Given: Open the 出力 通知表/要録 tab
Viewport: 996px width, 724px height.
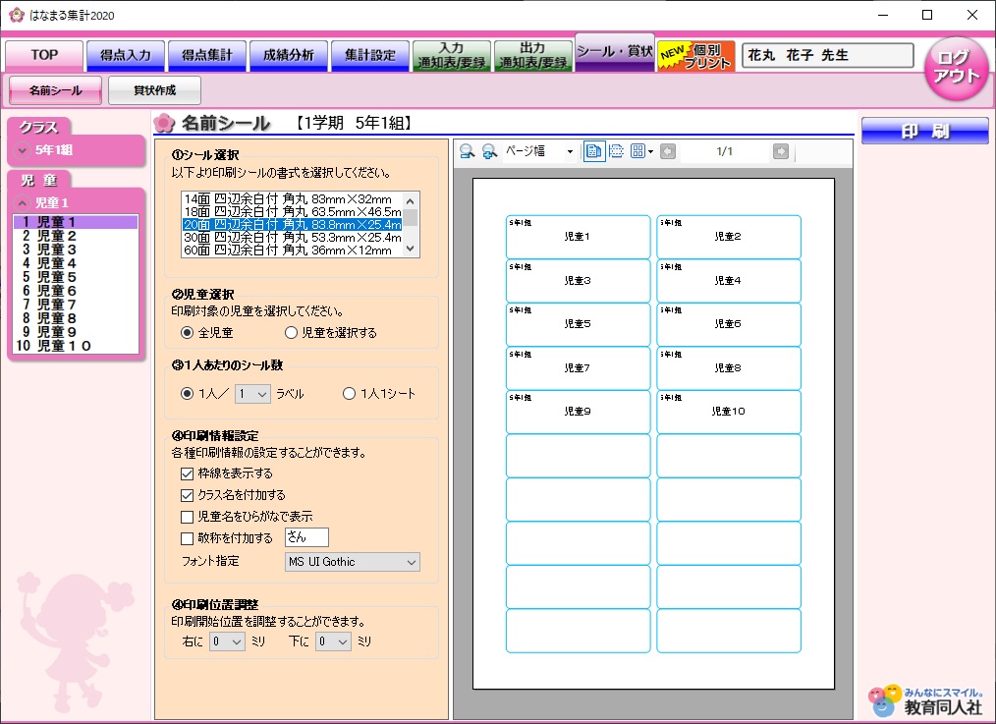Looking at the screenshot, I should click(533, 55).
